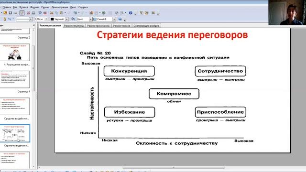
Task: Click the Hyperlink globe icon
Action: [x=104, y=13]
